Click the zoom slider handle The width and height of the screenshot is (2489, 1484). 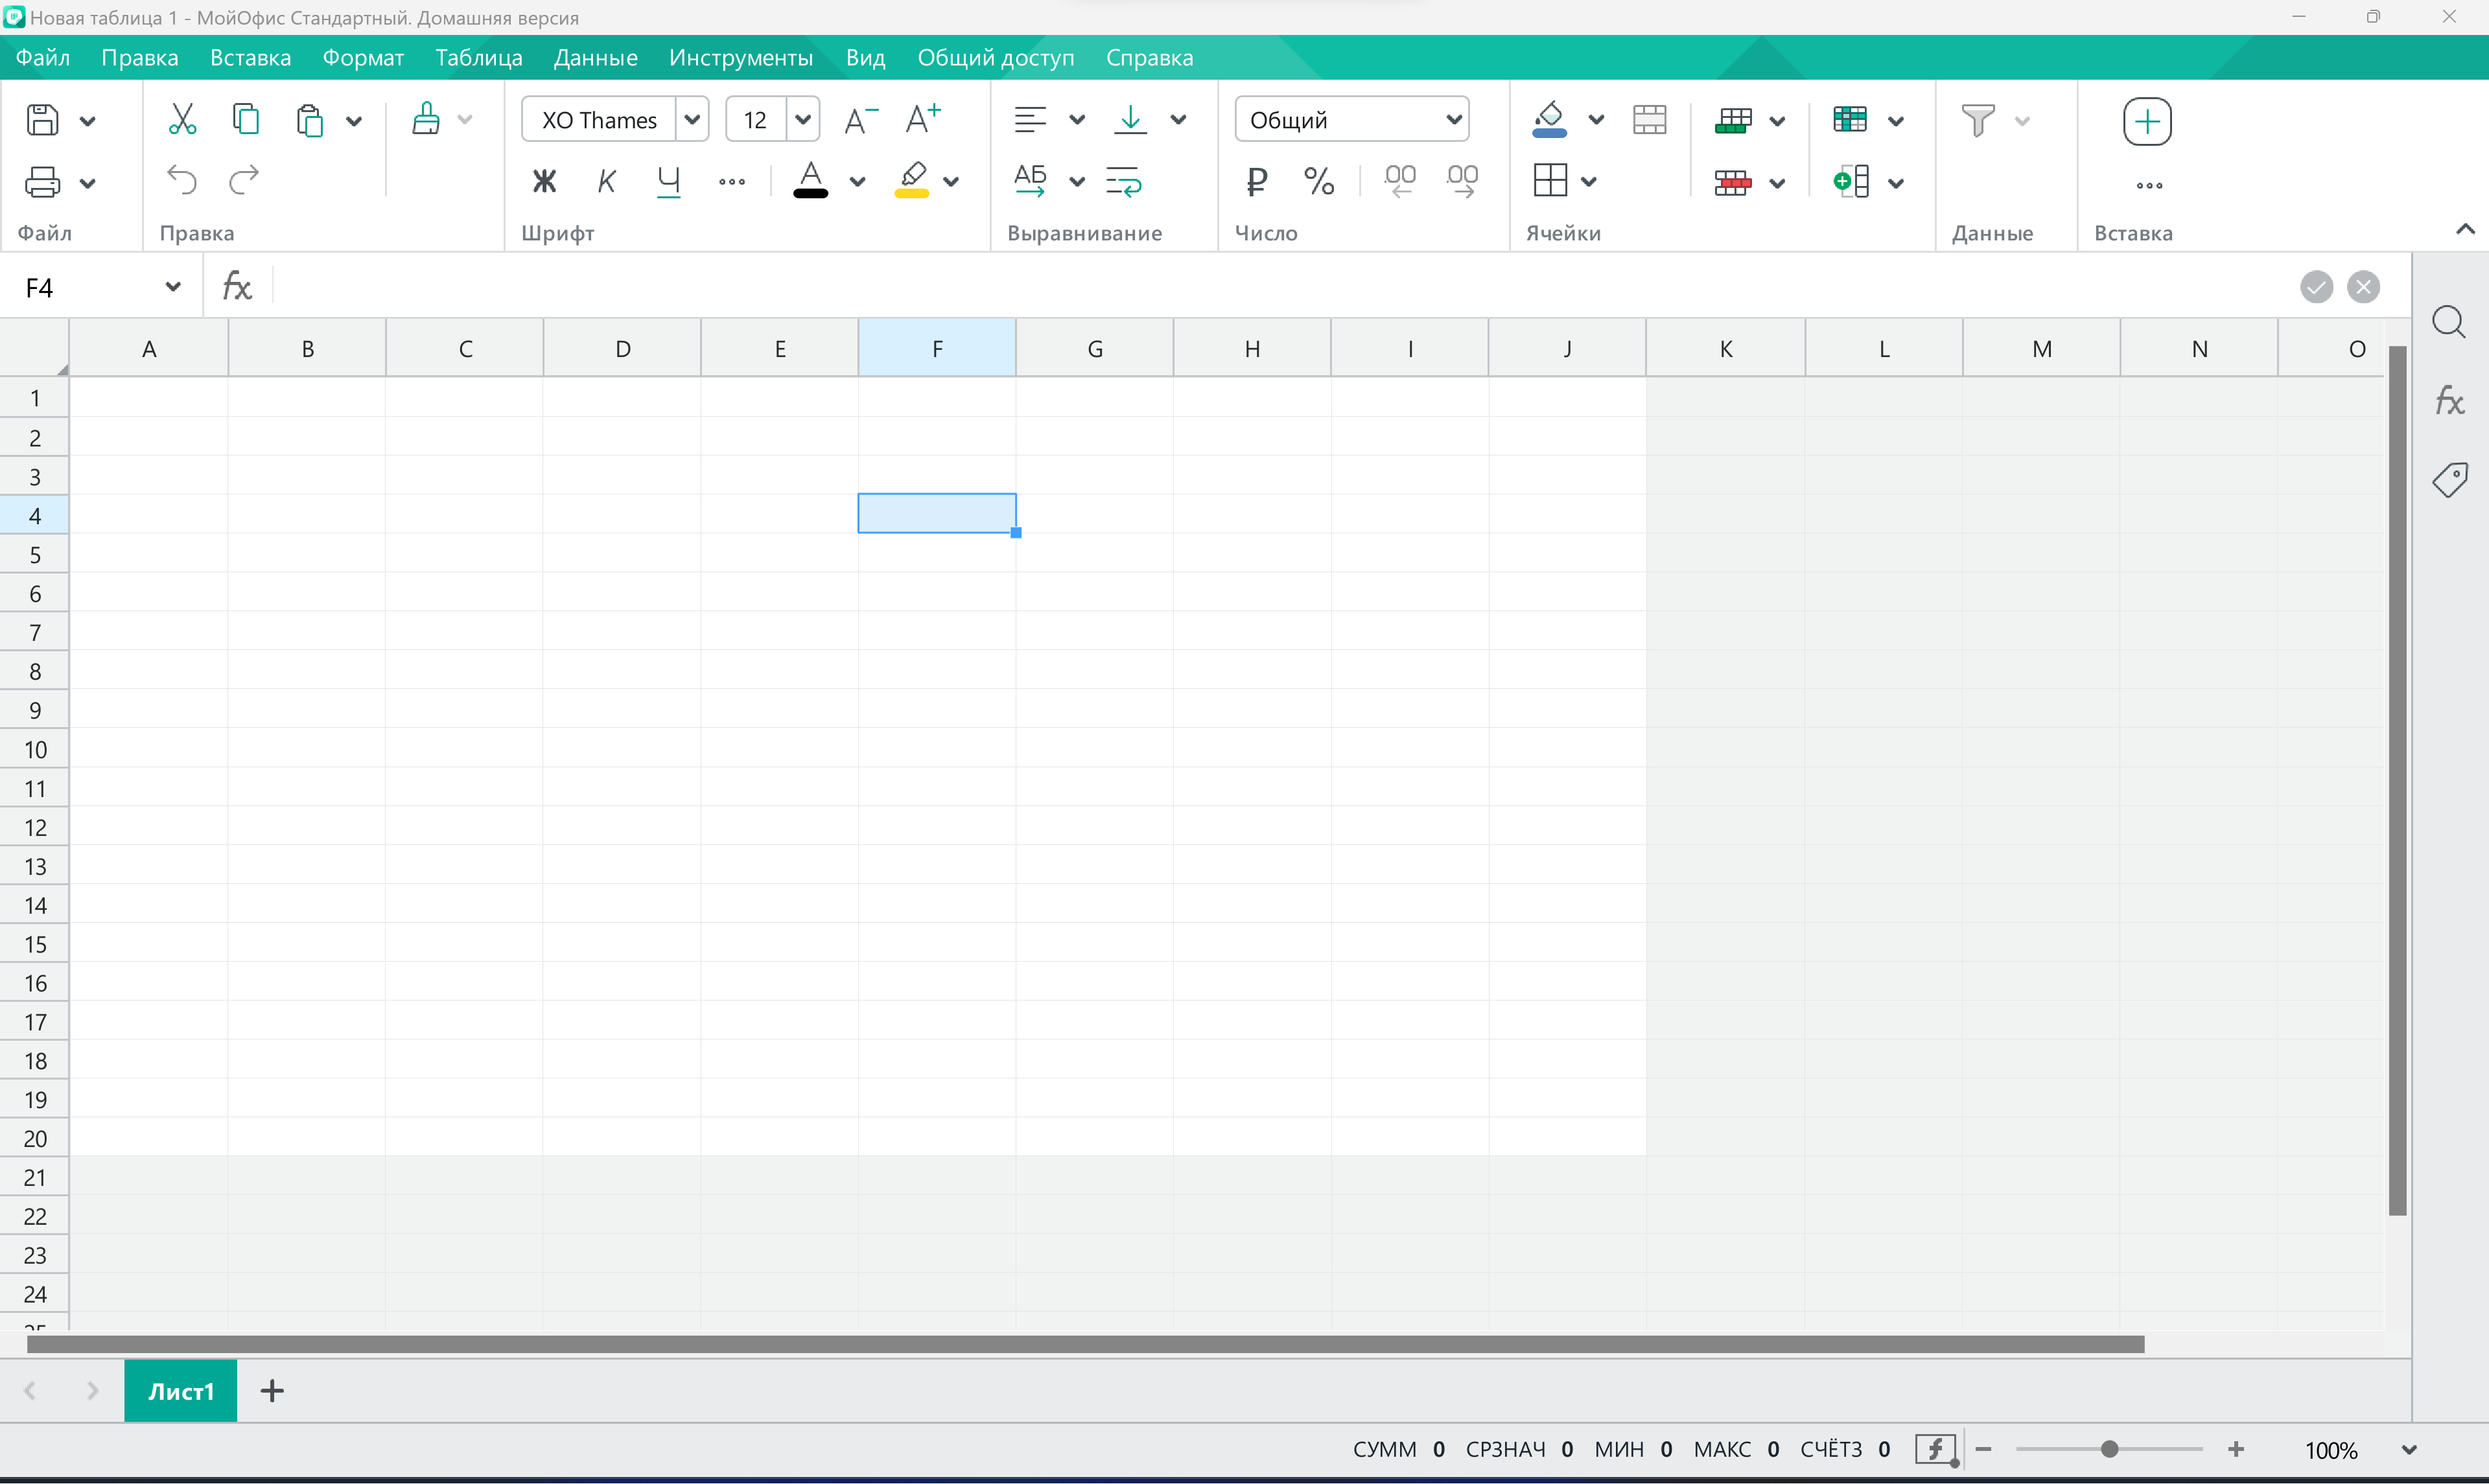tap(2109, 1449)
